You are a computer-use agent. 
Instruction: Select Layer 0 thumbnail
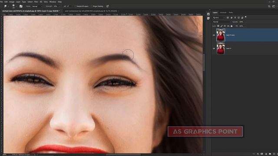[x=221, y=48]
